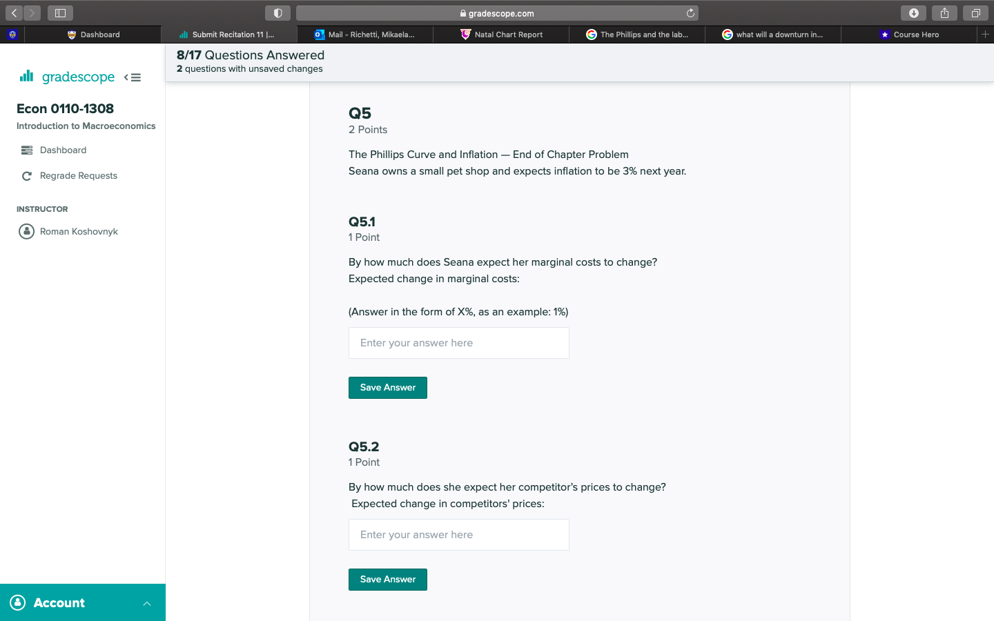Click the answer field for Q5.2
Image resolution: width=994 pixels, height=621 pixels.
coord(458,534)
